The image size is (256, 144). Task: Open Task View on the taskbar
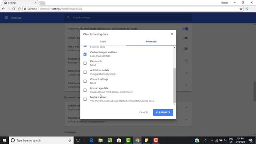click(x=78, y=140)
